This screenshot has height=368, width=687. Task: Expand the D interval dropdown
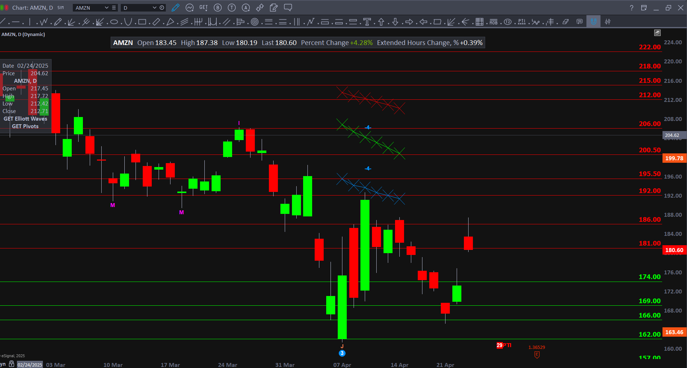154,8
